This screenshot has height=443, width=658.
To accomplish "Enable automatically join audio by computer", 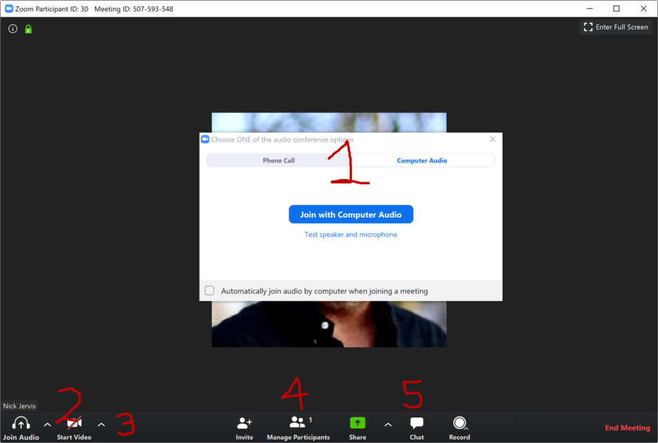I will 209,290.
